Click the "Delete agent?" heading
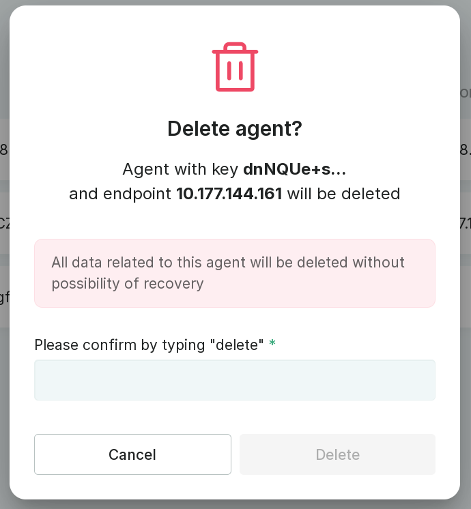Viewport: 471px width, 509px height. pyautogui.click(x=235, y=129)
